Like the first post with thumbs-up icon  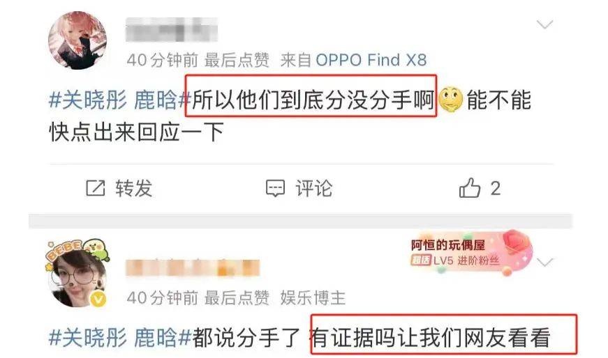(470, 188)
